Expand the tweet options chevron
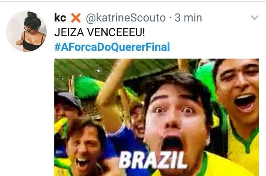This screenshot has width=266, height=176. (x=254, y=17)
